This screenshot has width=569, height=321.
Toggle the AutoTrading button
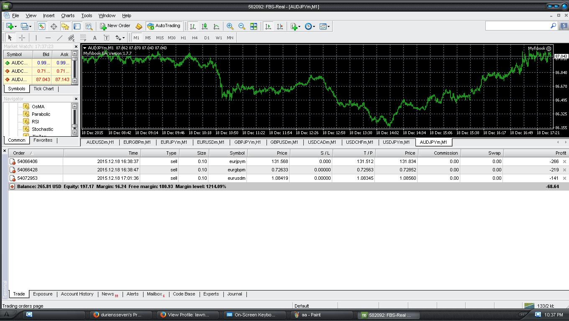pos(164,26)
